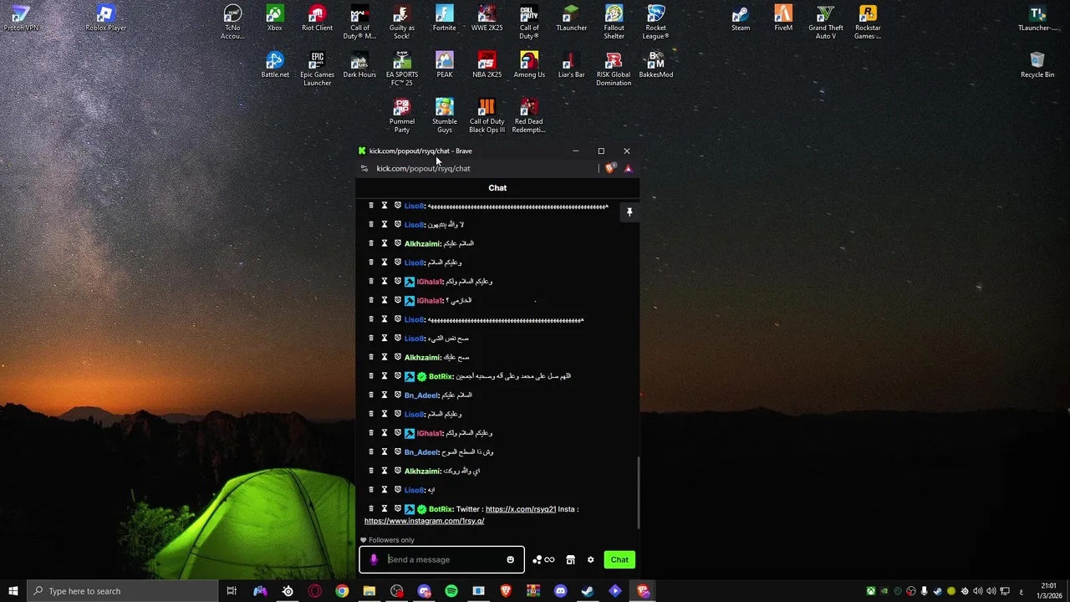Open Task View on the taskbar
The width and height of the screenshot is (1070, 602).
tap(232, 591)
